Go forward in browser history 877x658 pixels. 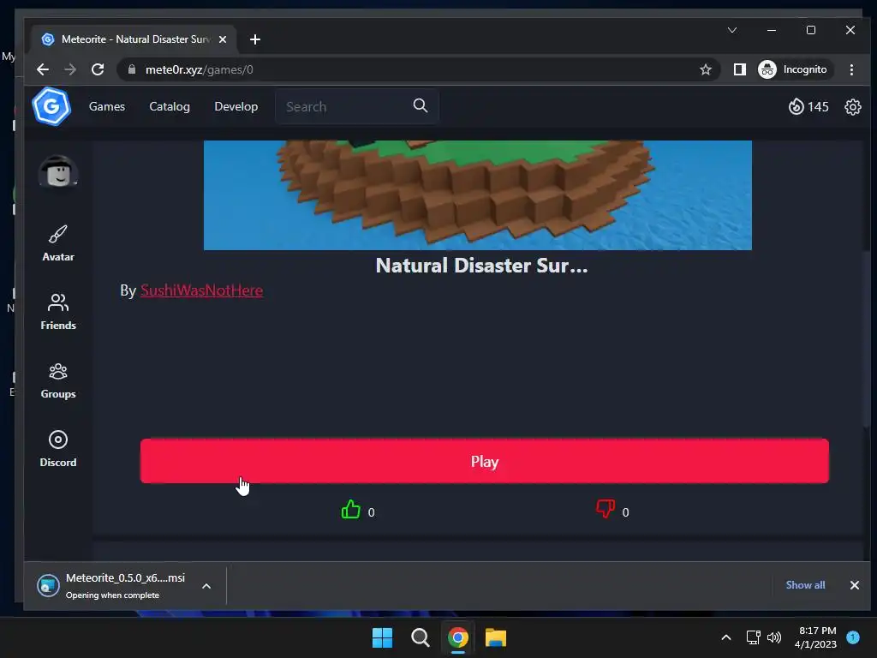coord(70,69)
